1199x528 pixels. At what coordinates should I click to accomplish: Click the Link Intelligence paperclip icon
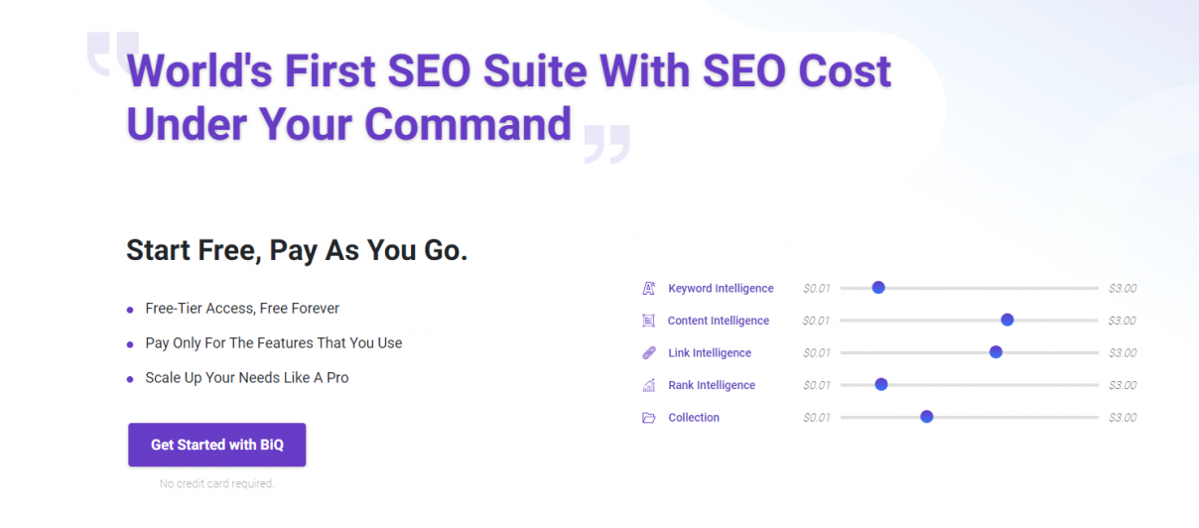[649, 353]
